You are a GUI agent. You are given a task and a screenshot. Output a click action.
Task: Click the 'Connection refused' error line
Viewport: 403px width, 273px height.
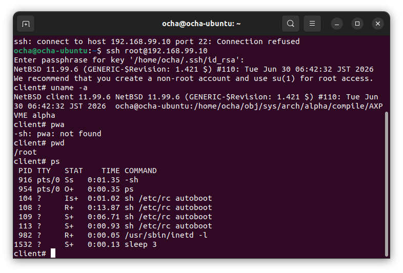point(157,41)
